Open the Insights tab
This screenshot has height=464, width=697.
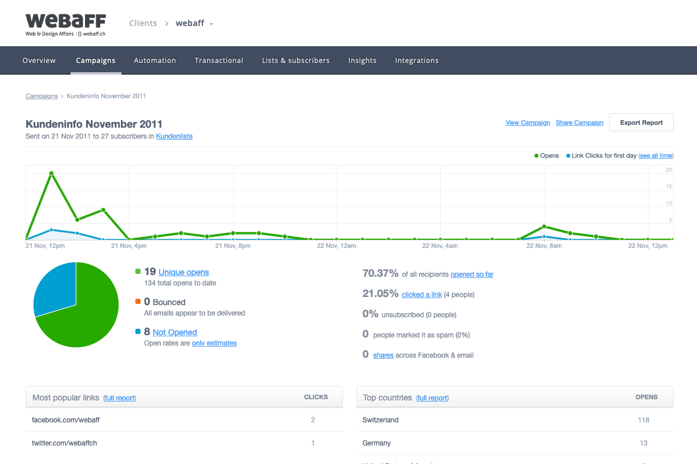point(362,61)
